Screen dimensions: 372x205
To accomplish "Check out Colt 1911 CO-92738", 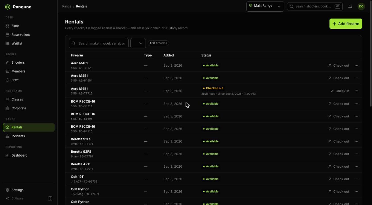I will pos(339,179).
